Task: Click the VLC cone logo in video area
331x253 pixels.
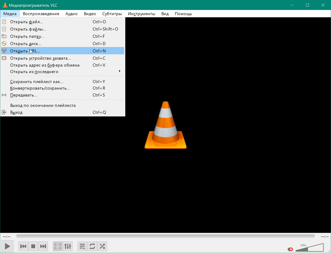Action: point(165,125)
